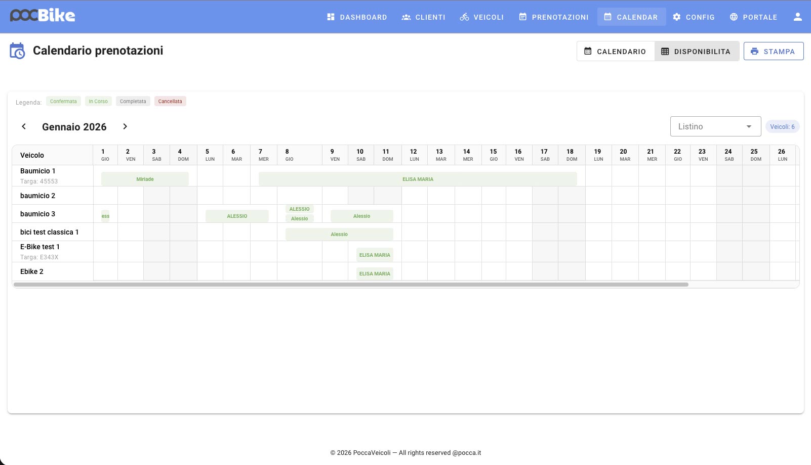Click the day 1 GIO column header
This screenshot has height=465, width=811.
[x=105, y=155]
